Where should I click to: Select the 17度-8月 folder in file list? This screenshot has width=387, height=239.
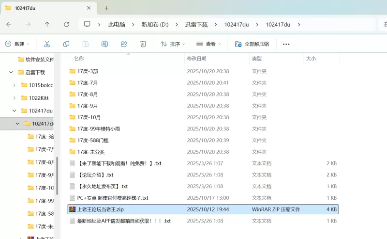88,94
